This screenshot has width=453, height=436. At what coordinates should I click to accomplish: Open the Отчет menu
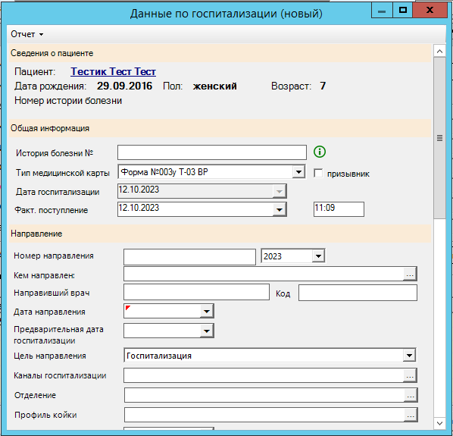tap(27, 34)
